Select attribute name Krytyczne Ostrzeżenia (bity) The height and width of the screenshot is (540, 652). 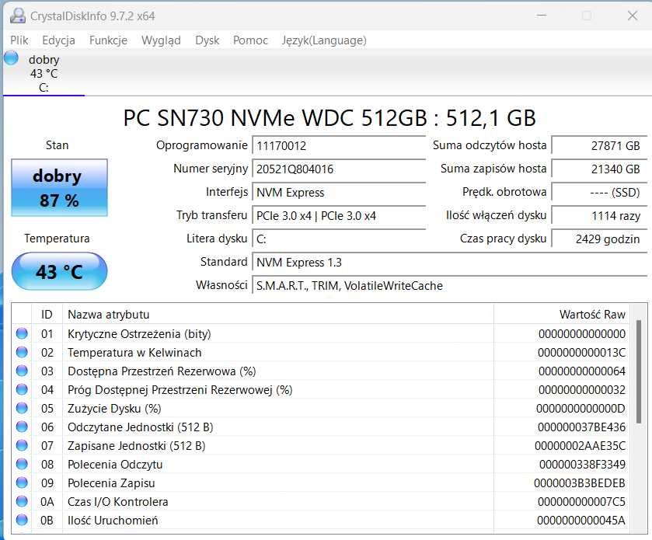(x=139, y=334)
